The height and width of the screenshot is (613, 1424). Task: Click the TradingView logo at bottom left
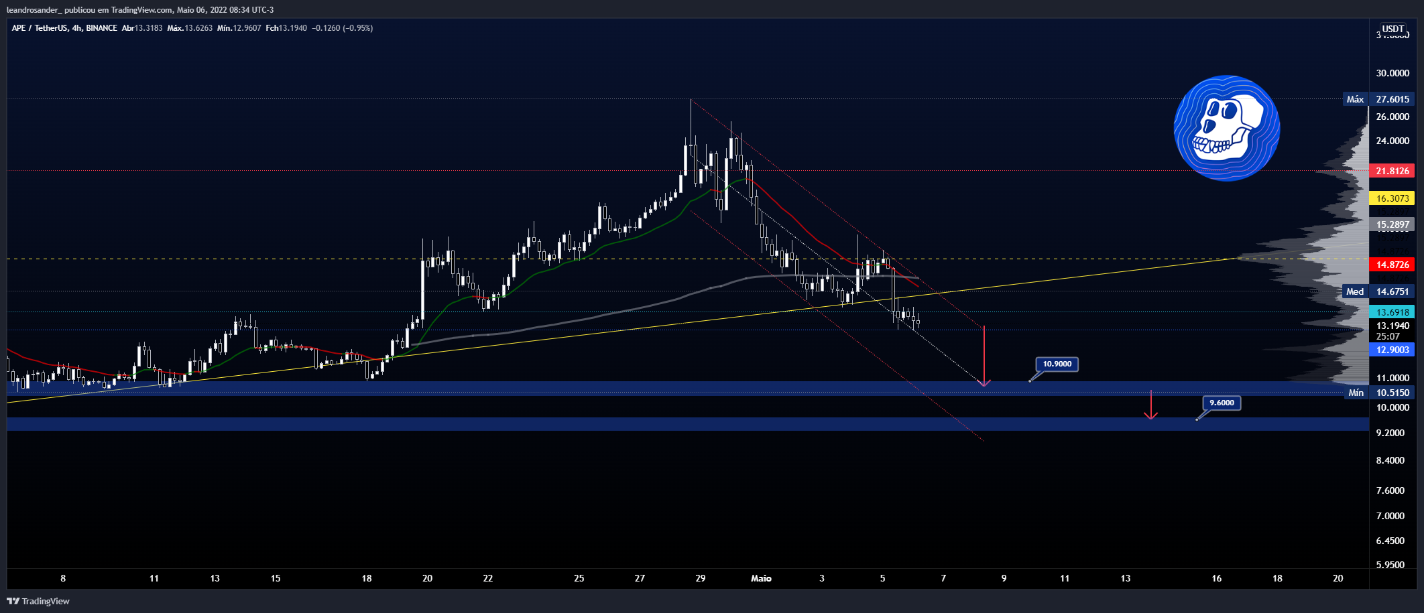pyautogui.click(x=38, y=601)
